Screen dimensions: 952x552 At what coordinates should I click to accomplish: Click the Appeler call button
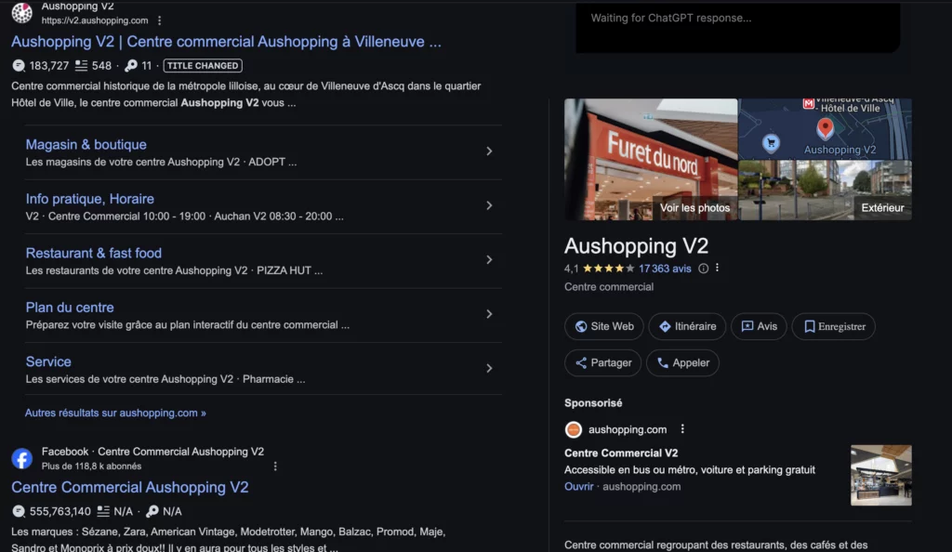point(682,362)
